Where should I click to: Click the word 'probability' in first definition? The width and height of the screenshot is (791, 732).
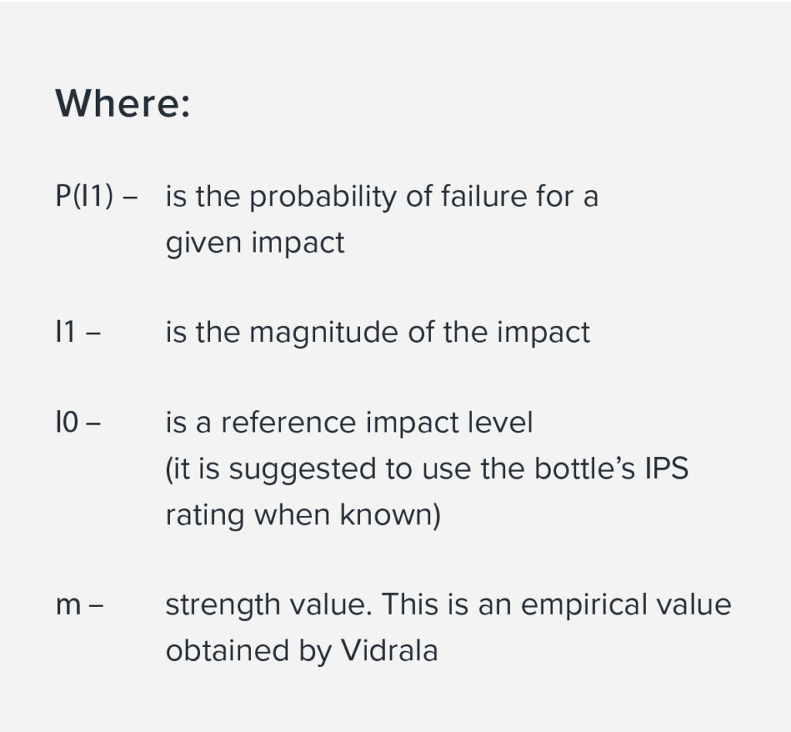pyautogui.click(x=323, y=197)
